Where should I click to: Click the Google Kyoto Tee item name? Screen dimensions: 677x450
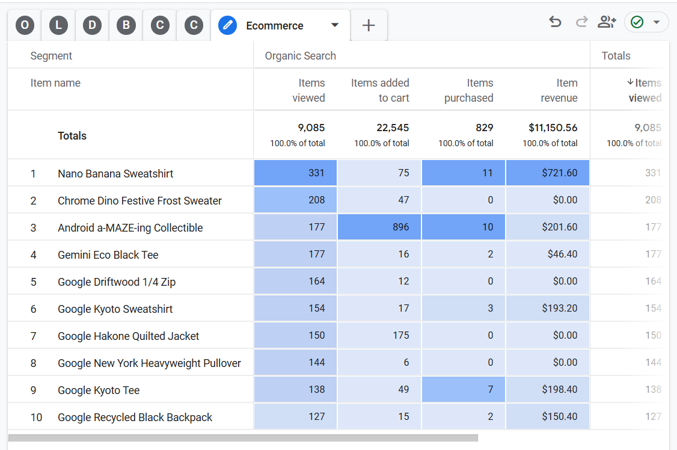point(99,390)
